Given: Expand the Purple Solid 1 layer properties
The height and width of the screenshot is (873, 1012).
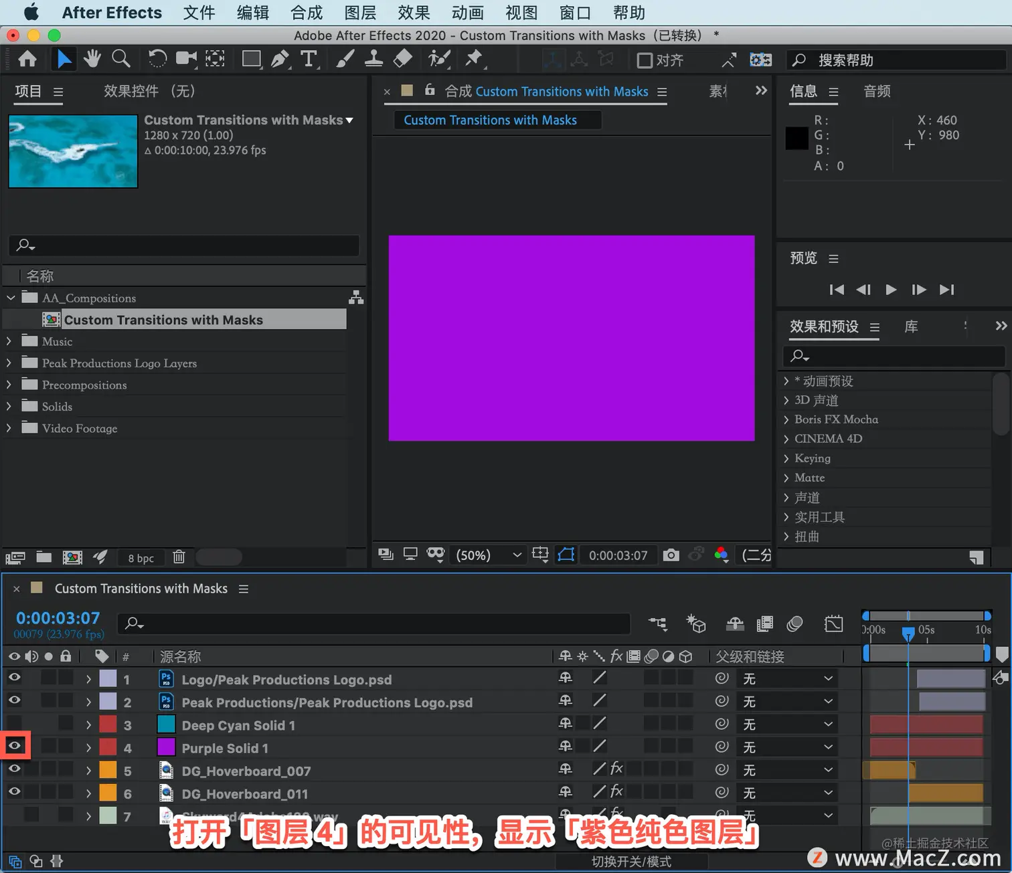Looking at the screenshot, I should point(88,747).
